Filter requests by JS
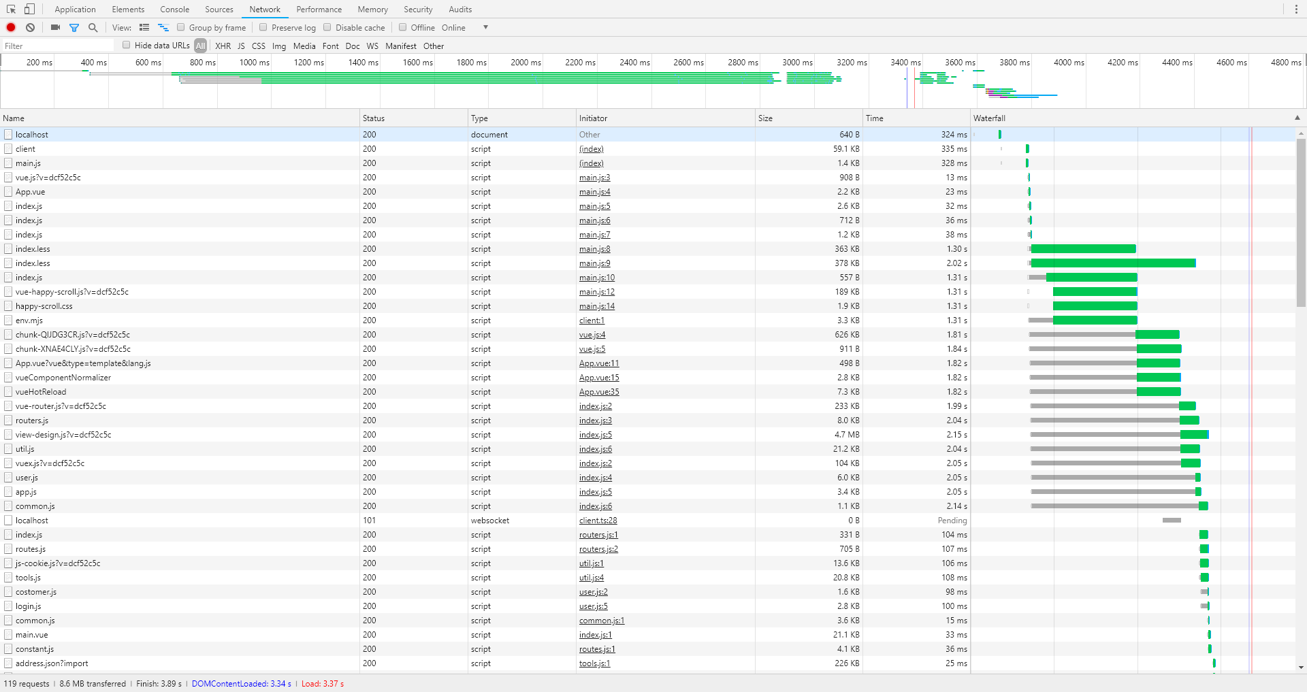 click(241, 46)
